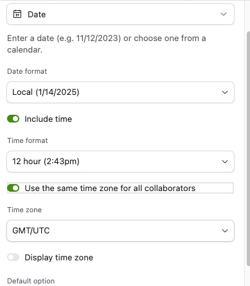Click the Display time zone label

point(59,258)
